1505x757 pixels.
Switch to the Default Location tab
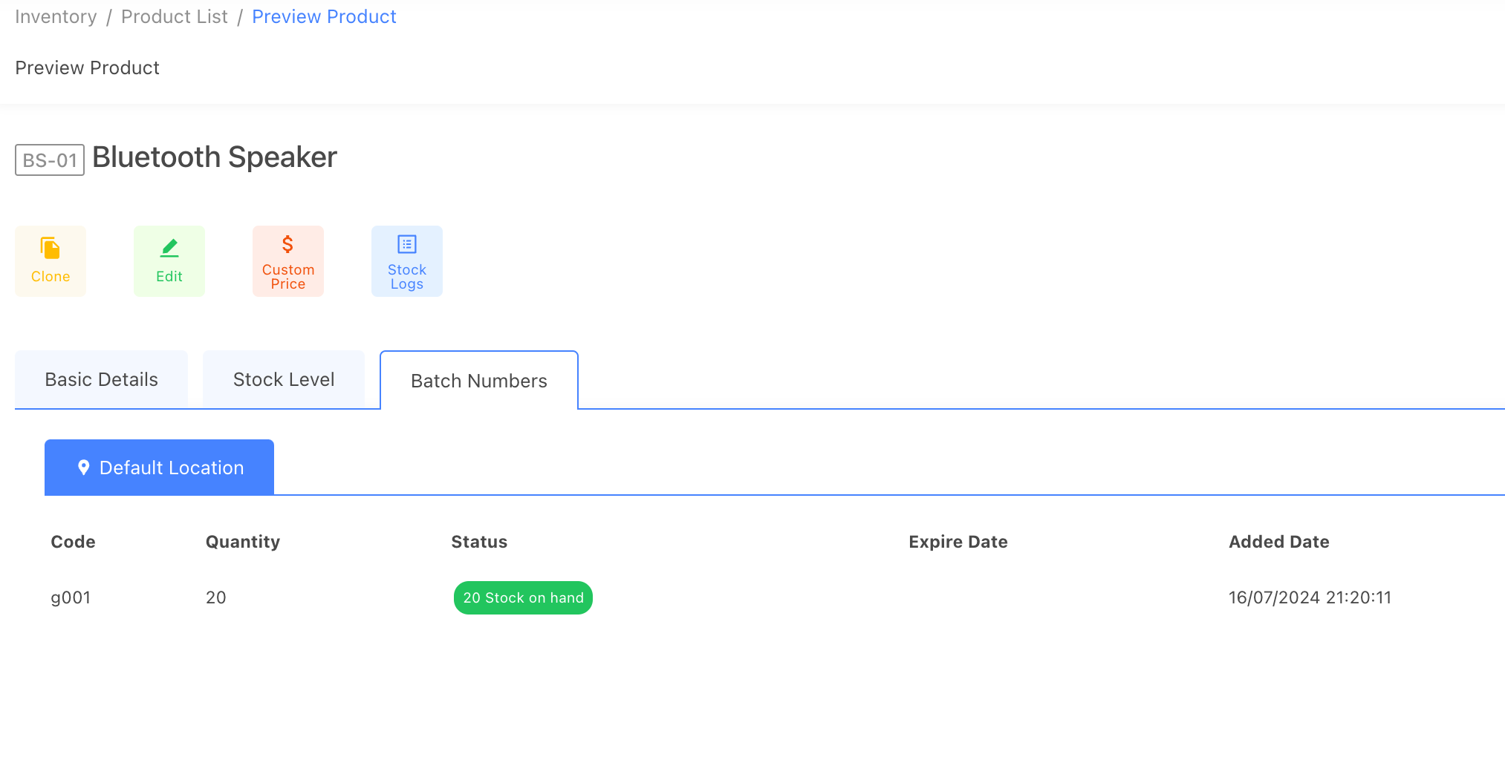pos(159,468)
